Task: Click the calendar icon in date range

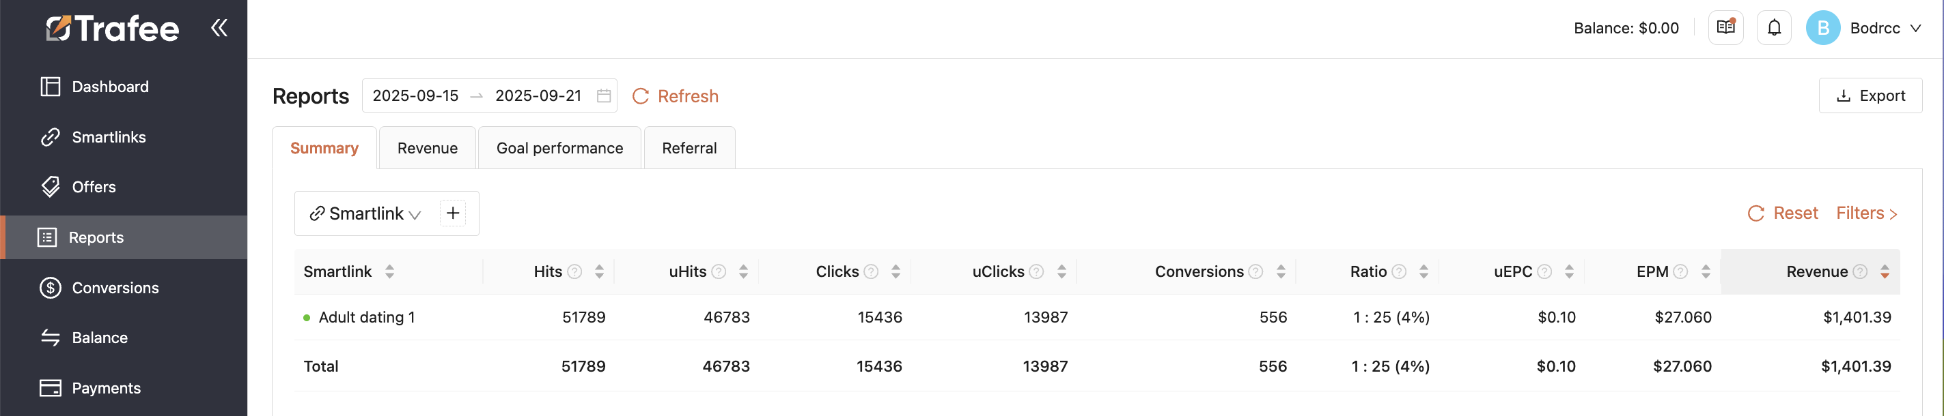Action: coord(604,95)
